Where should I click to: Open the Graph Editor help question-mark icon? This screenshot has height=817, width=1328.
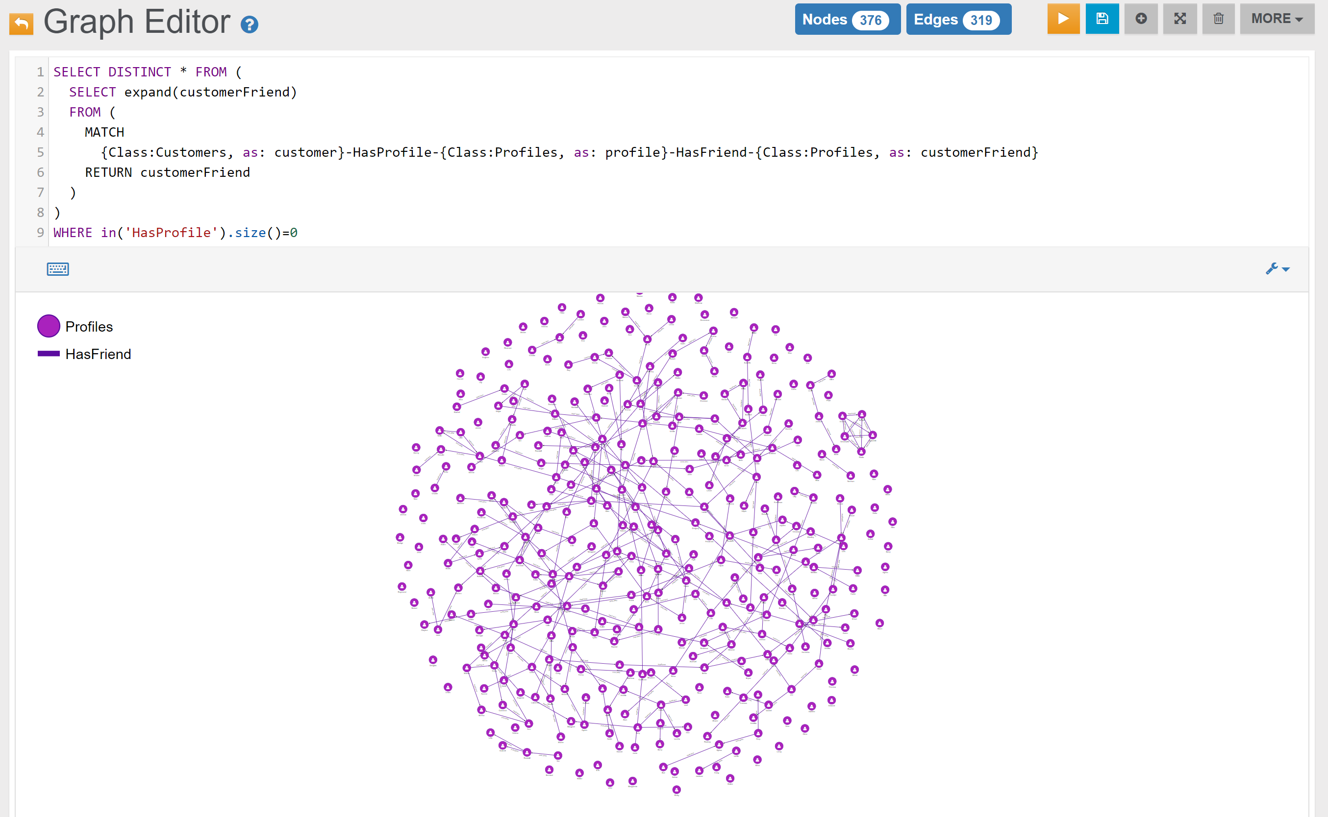point(249,24)
